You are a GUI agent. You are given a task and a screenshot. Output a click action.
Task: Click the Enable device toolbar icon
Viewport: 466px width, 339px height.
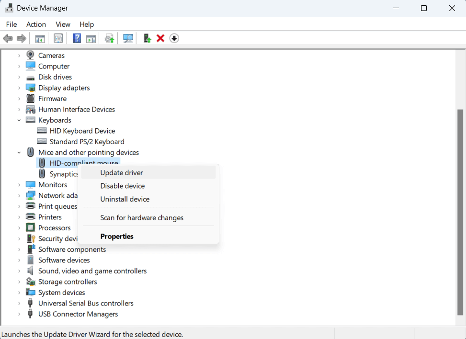147,38
